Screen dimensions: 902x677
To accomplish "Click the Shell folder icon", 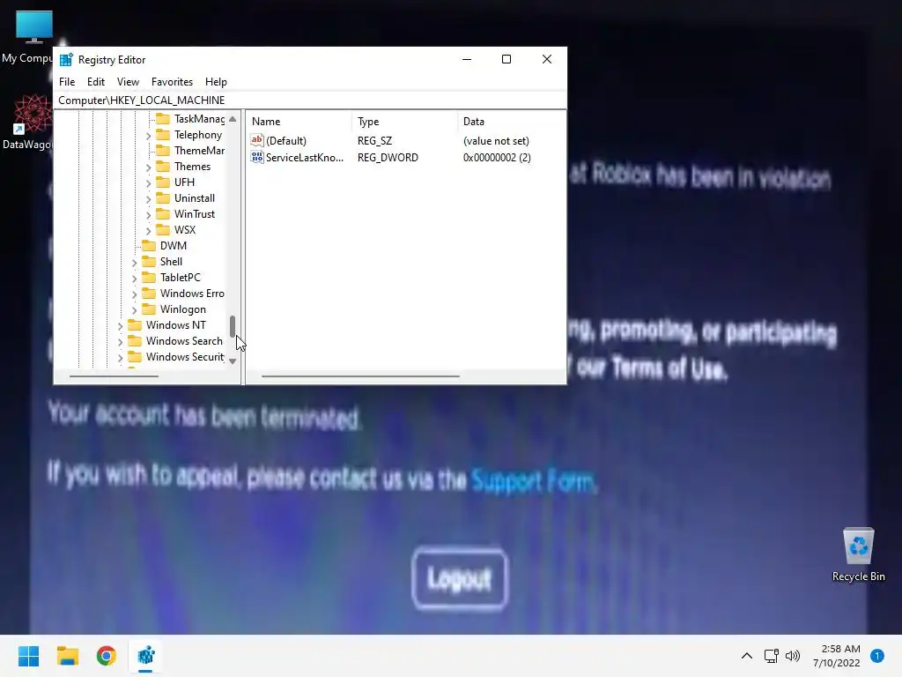I will point(149,261).
